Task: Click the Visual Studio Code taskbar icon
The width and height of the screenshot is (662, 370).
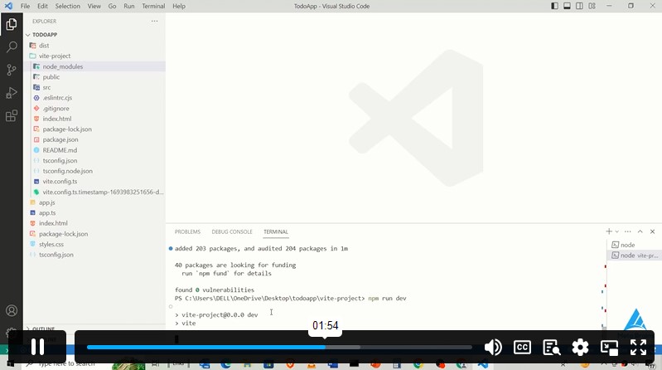Action: pyautogui.click(x=483, y=363)
